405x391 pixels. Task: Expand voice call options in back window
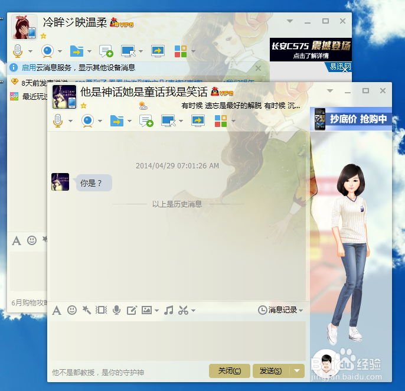pos(30,51)
